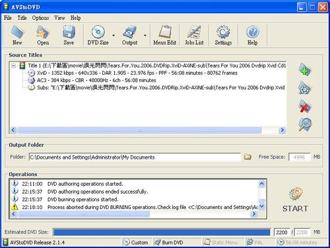The image size is (330, 248).
Task: Open the Options menu
Action: point(40,18)
